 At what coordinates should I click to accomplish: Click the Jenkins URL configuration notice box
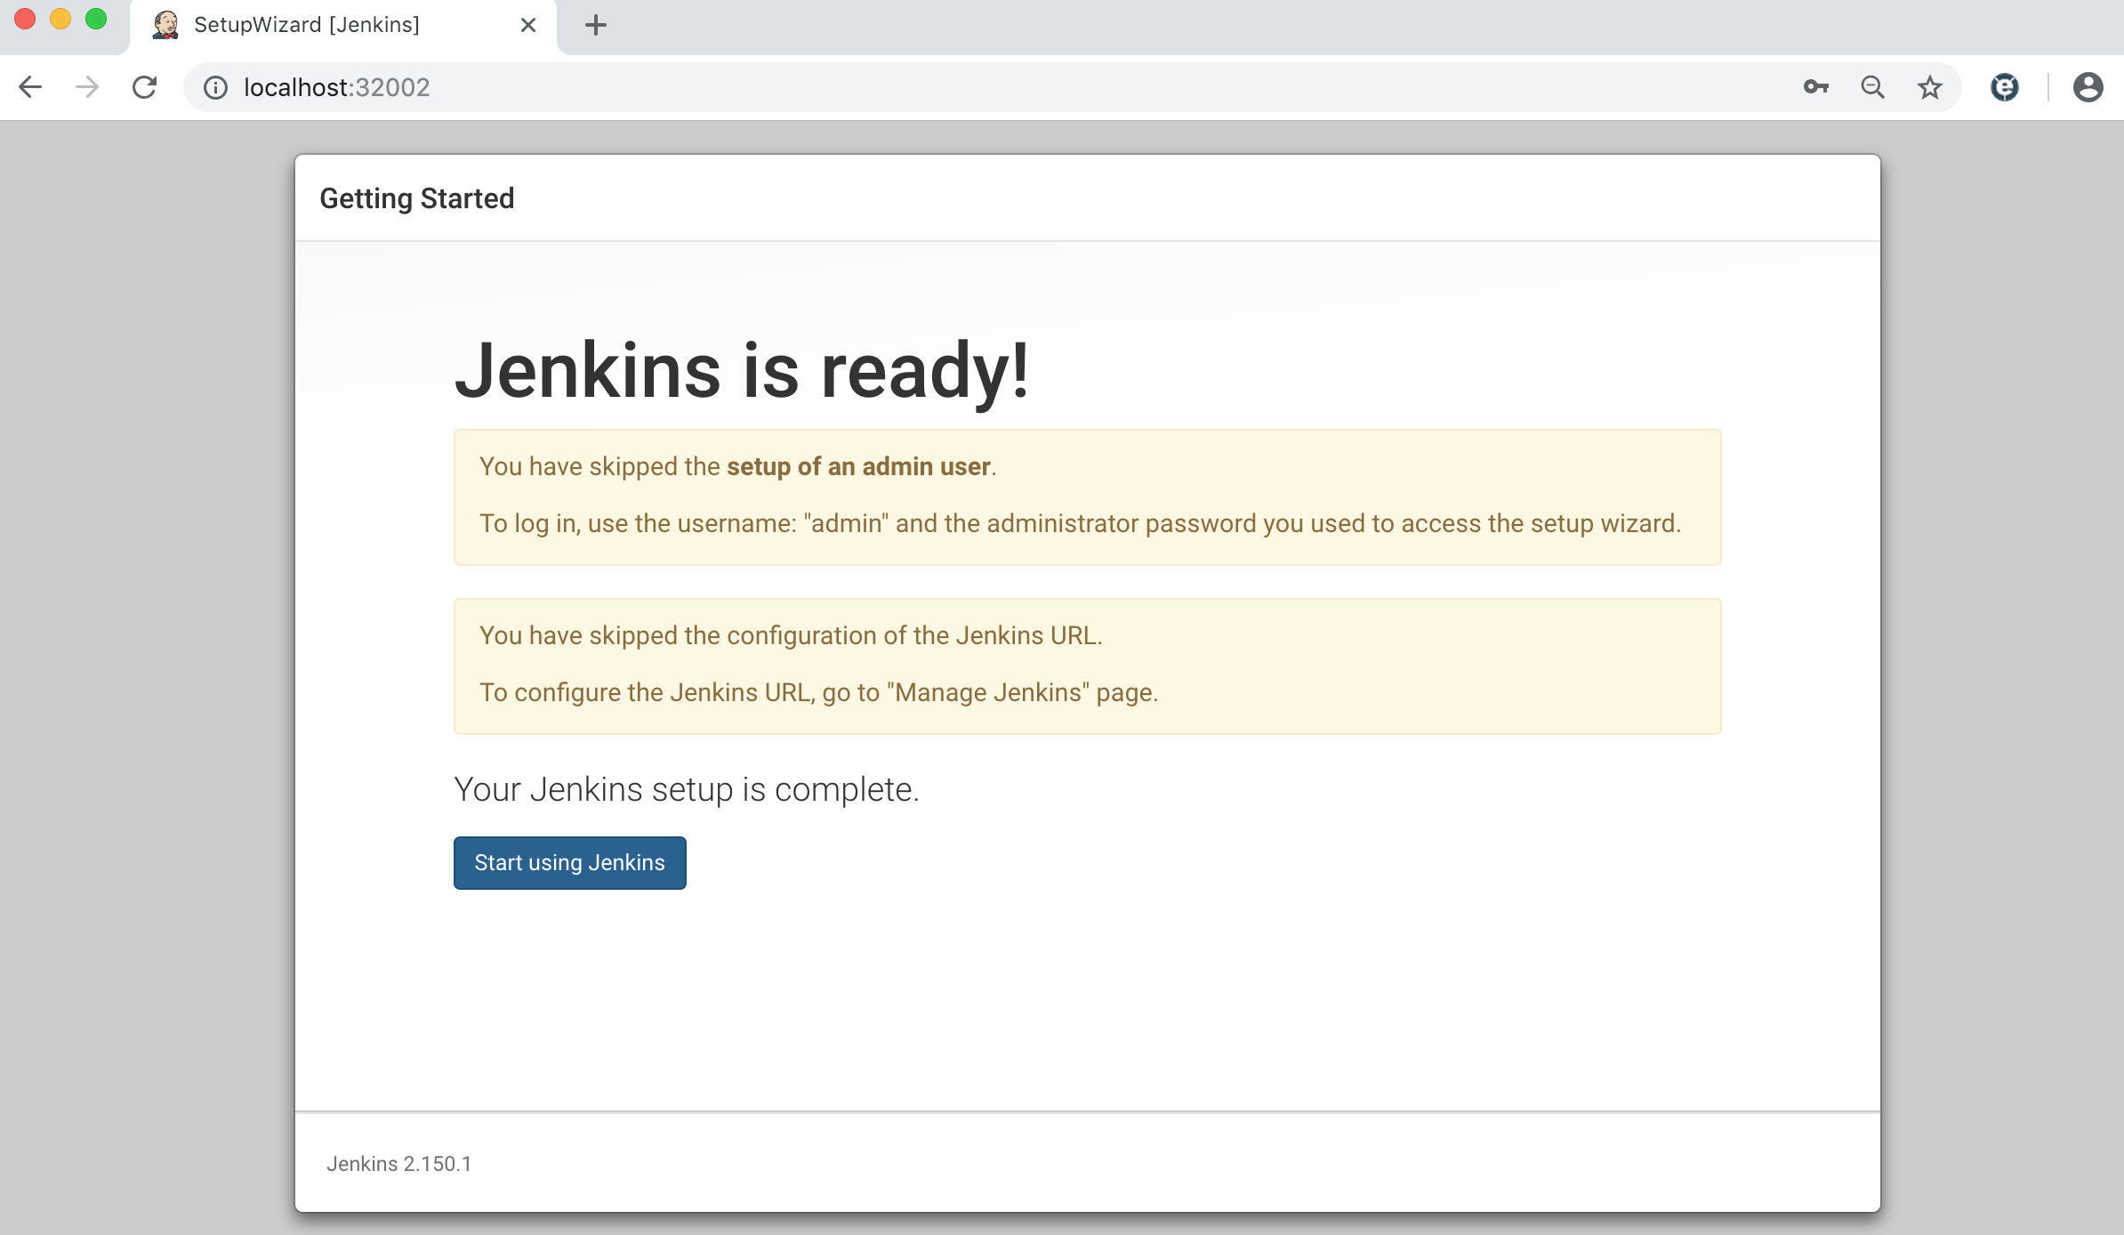coord(1087,666)
